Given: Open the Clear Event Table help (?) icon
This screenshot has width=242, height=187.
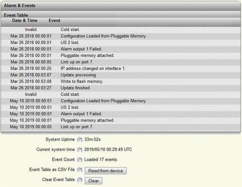Looking at the screenshot, I should tap(80, 180).
